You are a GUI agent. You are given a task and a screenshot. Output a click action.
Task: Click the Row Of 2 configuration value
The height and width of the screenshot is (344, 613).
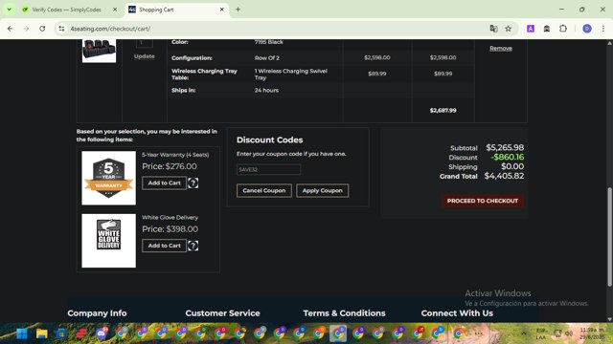point(266,58)
